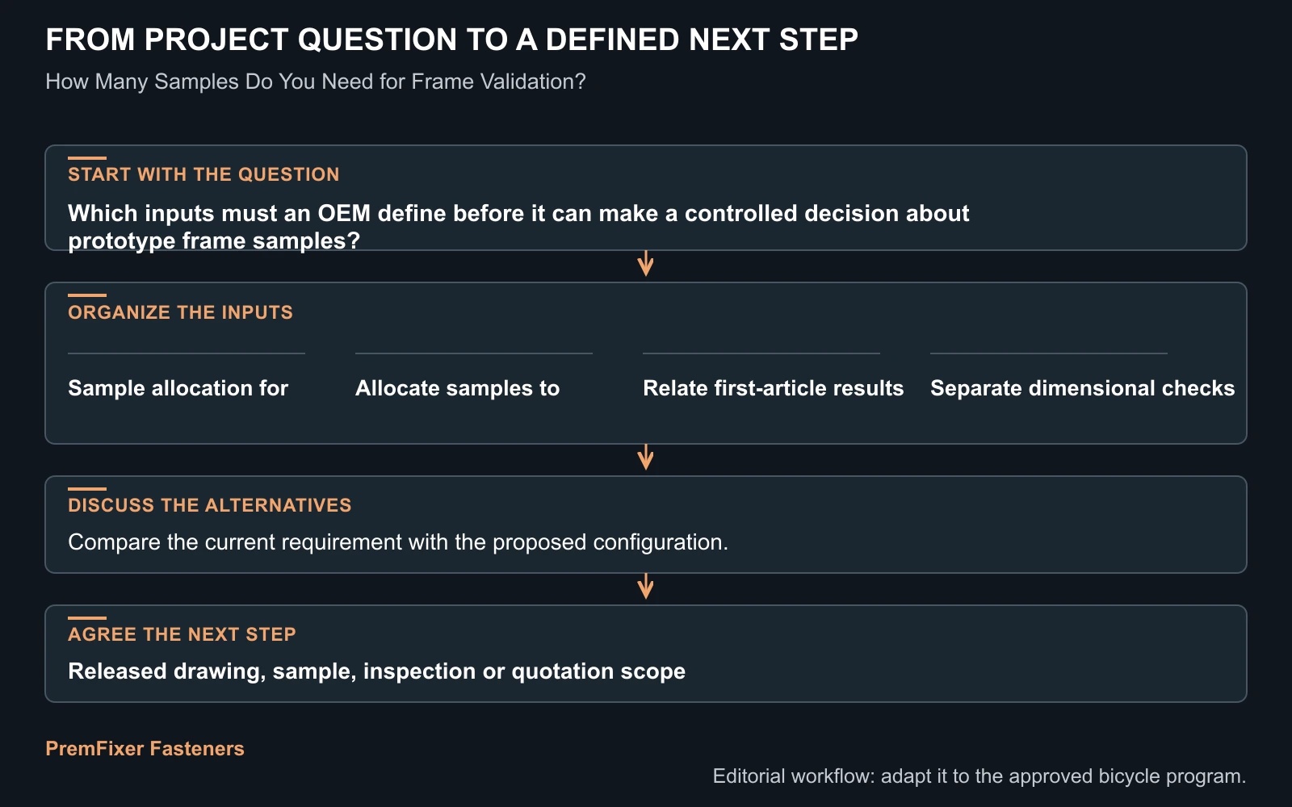This screenshot has width=1292, height=807.
Task: Open the PremFixer Fasteners brand link
Action: tap(145, 748)
